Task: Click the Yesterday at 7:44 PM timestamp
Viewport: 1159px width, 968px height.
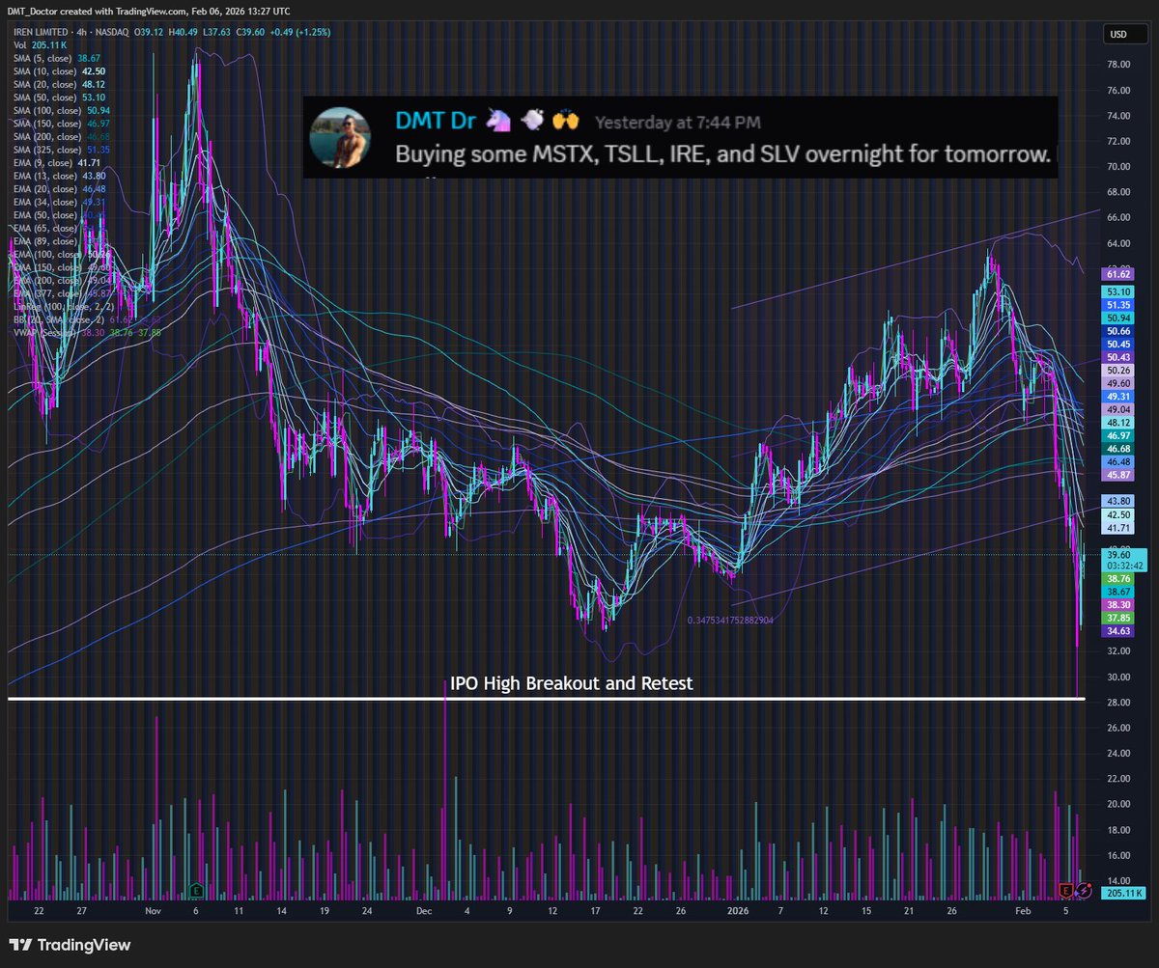Action: (x=680, y=123)
